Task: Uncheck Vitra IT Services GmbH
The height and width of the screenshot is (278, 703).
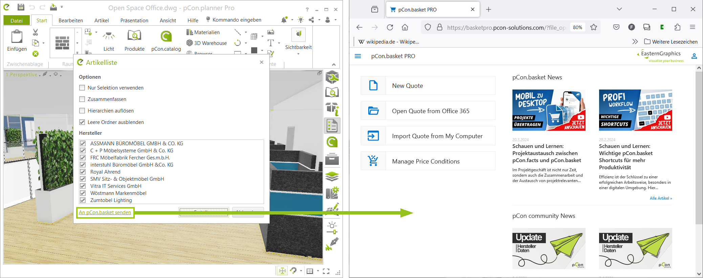Action: (x=83, y=186)
